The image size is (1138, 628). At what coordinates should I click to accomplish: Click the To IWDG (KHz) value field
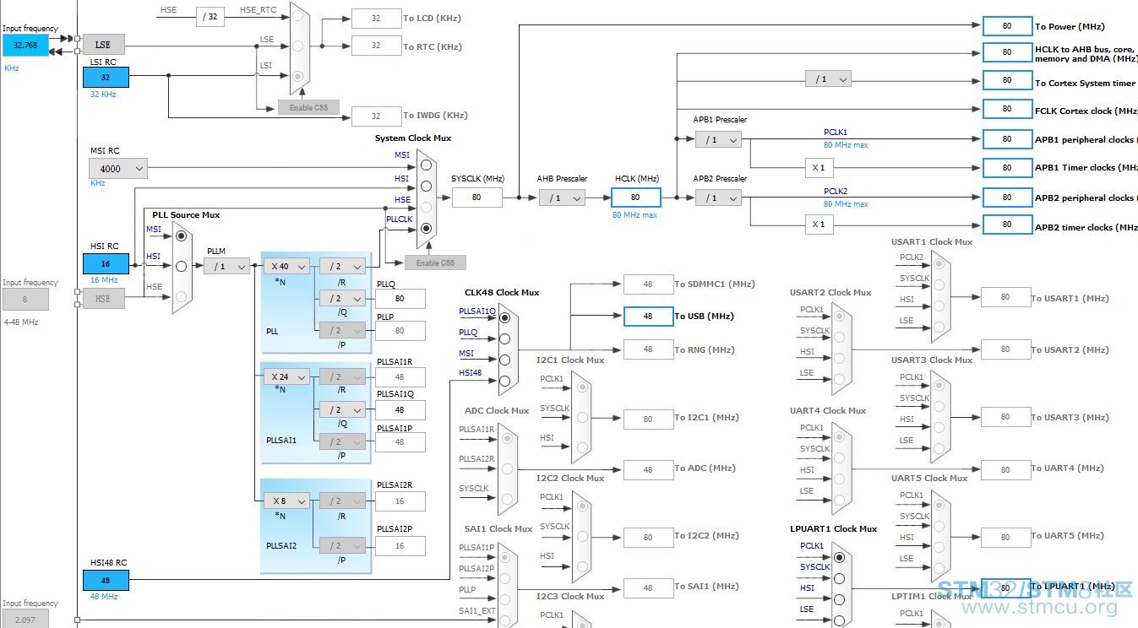pyautogui.click(x=376, y=116)
